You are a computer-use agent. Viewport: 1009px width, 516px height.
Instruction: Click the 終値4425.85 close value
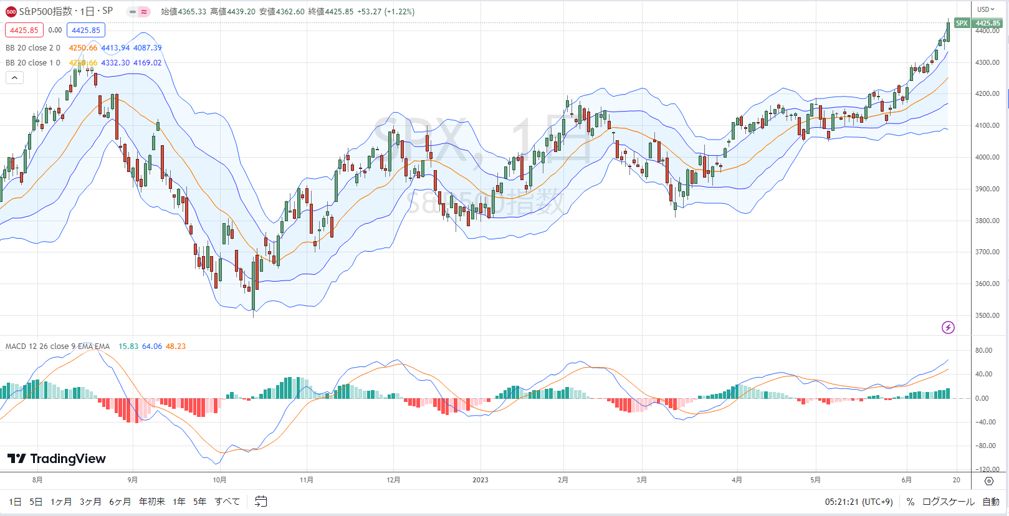(331, 12)
